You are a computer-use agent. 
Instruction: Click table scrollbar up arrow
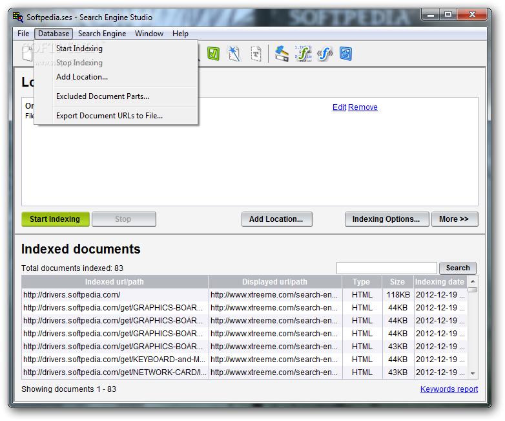point(473,281)
